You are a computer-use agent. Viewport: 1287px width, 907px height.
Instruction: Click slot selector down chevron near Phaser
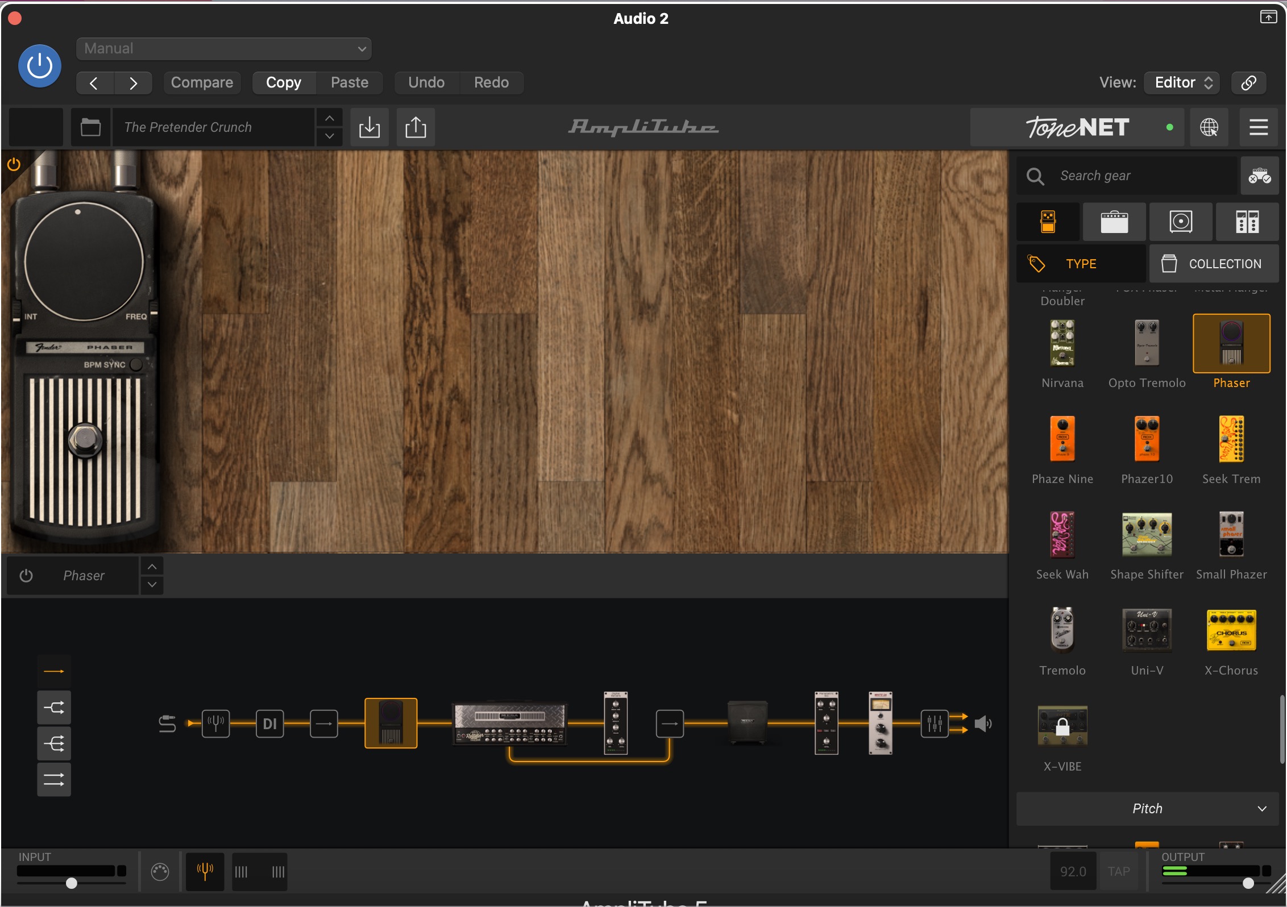152,585
